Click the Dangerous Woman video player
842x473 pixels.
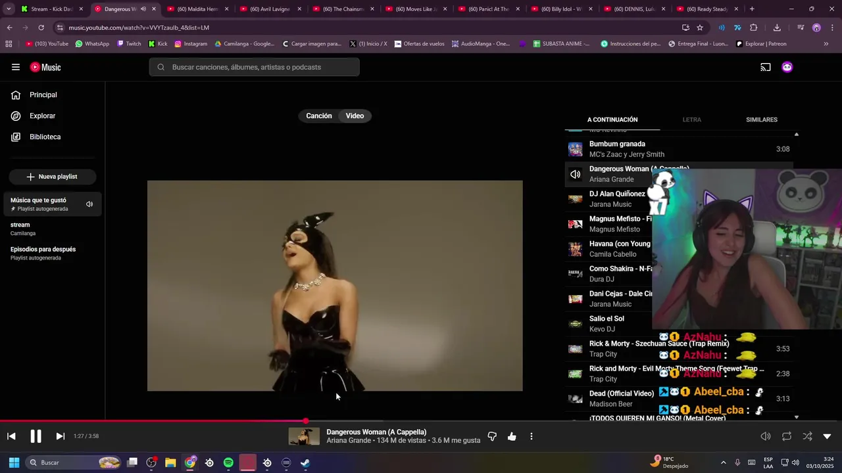click(x=335, y=286)
